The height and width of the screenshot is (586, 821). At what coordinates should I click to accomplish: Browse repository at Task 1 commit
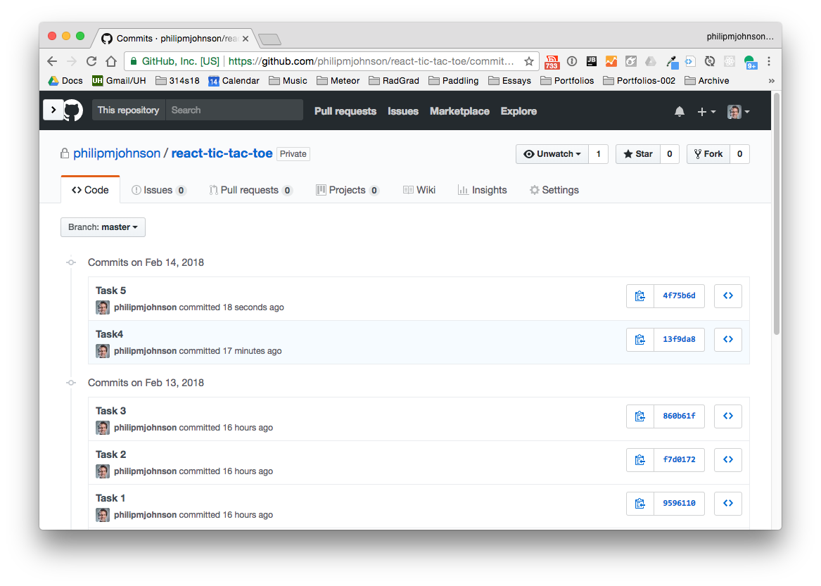pos(727,504)
